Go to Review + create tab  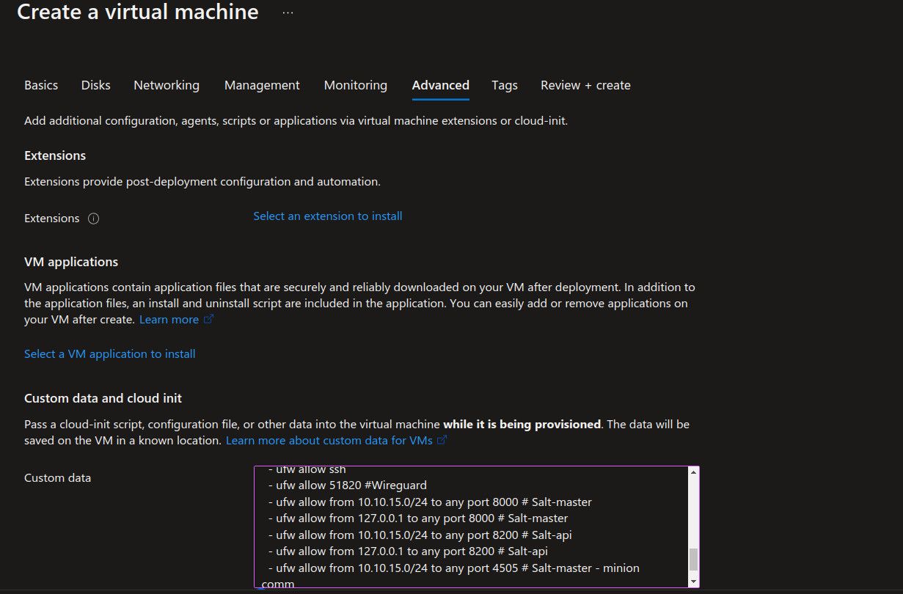(x=585, y=85)
